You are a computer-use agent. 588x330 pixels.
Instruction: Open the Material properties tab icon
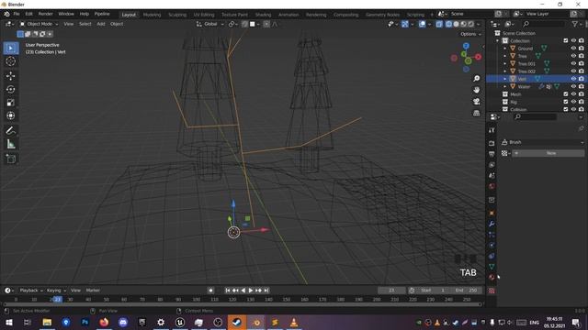[492, 277]
